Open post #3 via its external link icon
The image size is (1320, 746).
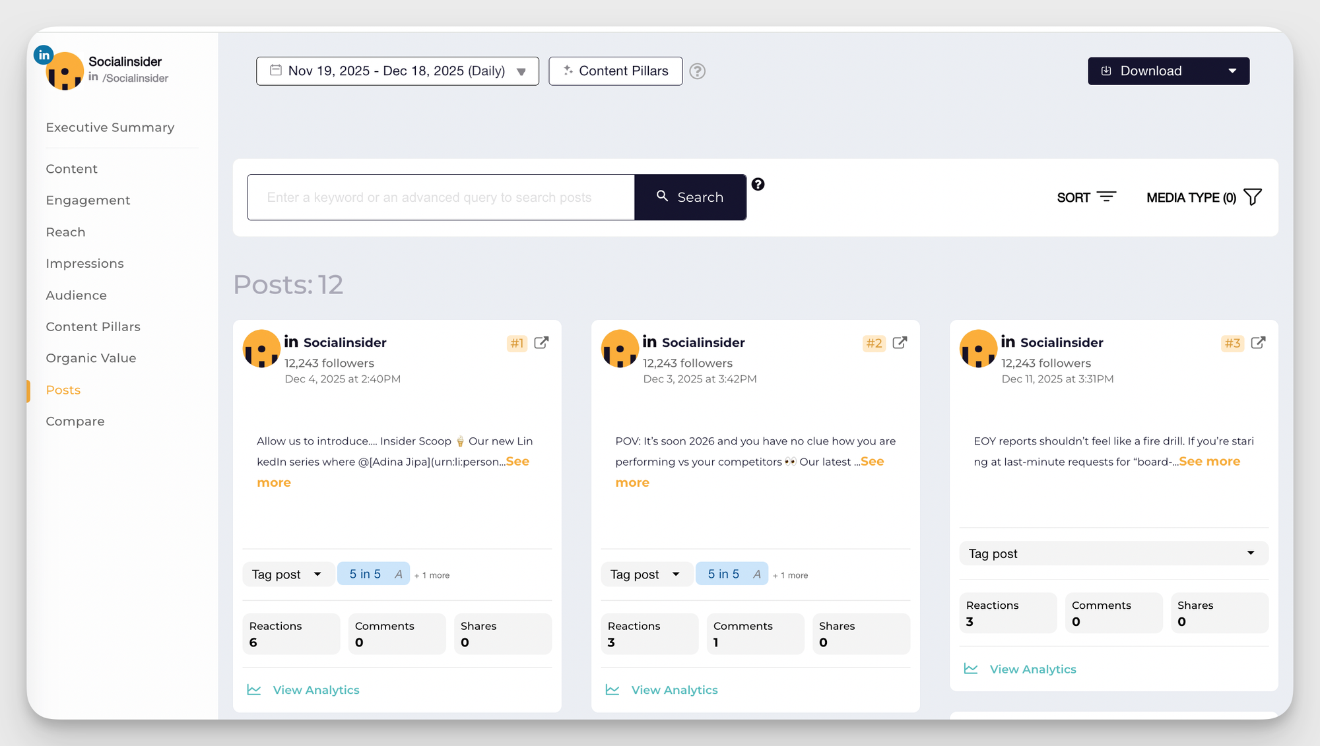[x=1258, y=343]
